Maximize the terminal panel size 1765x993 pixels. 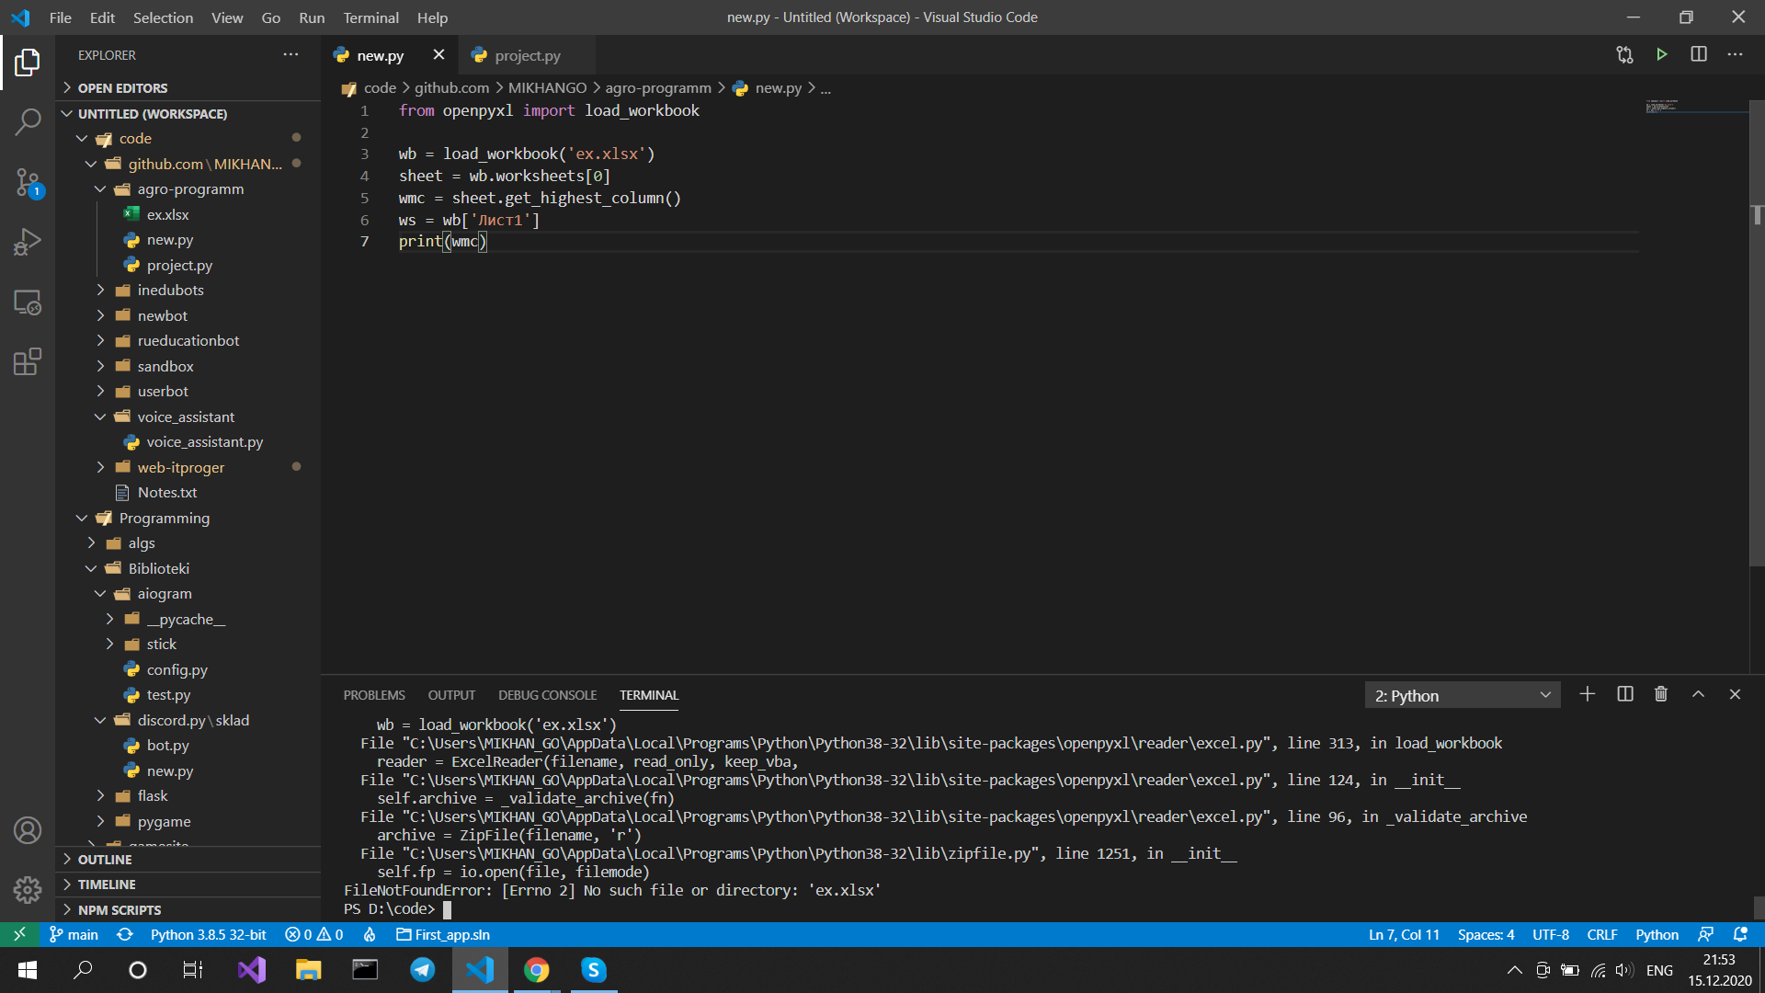1699,694
